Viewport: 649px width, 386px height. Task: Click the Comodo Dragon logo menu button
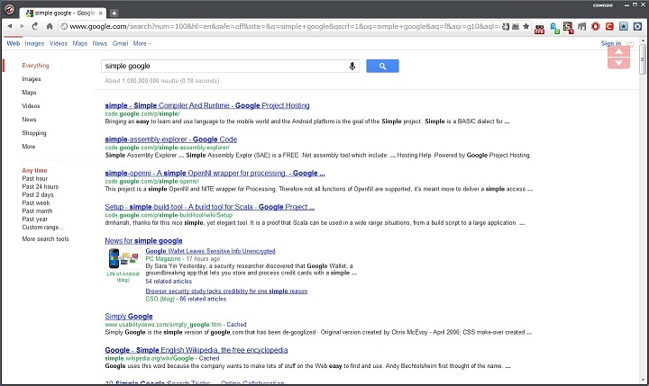coord(9,9)
